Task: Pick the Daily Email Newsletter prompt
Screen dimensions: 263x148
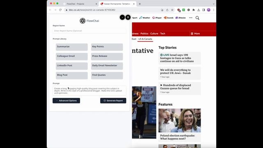Action: point(107,66)
